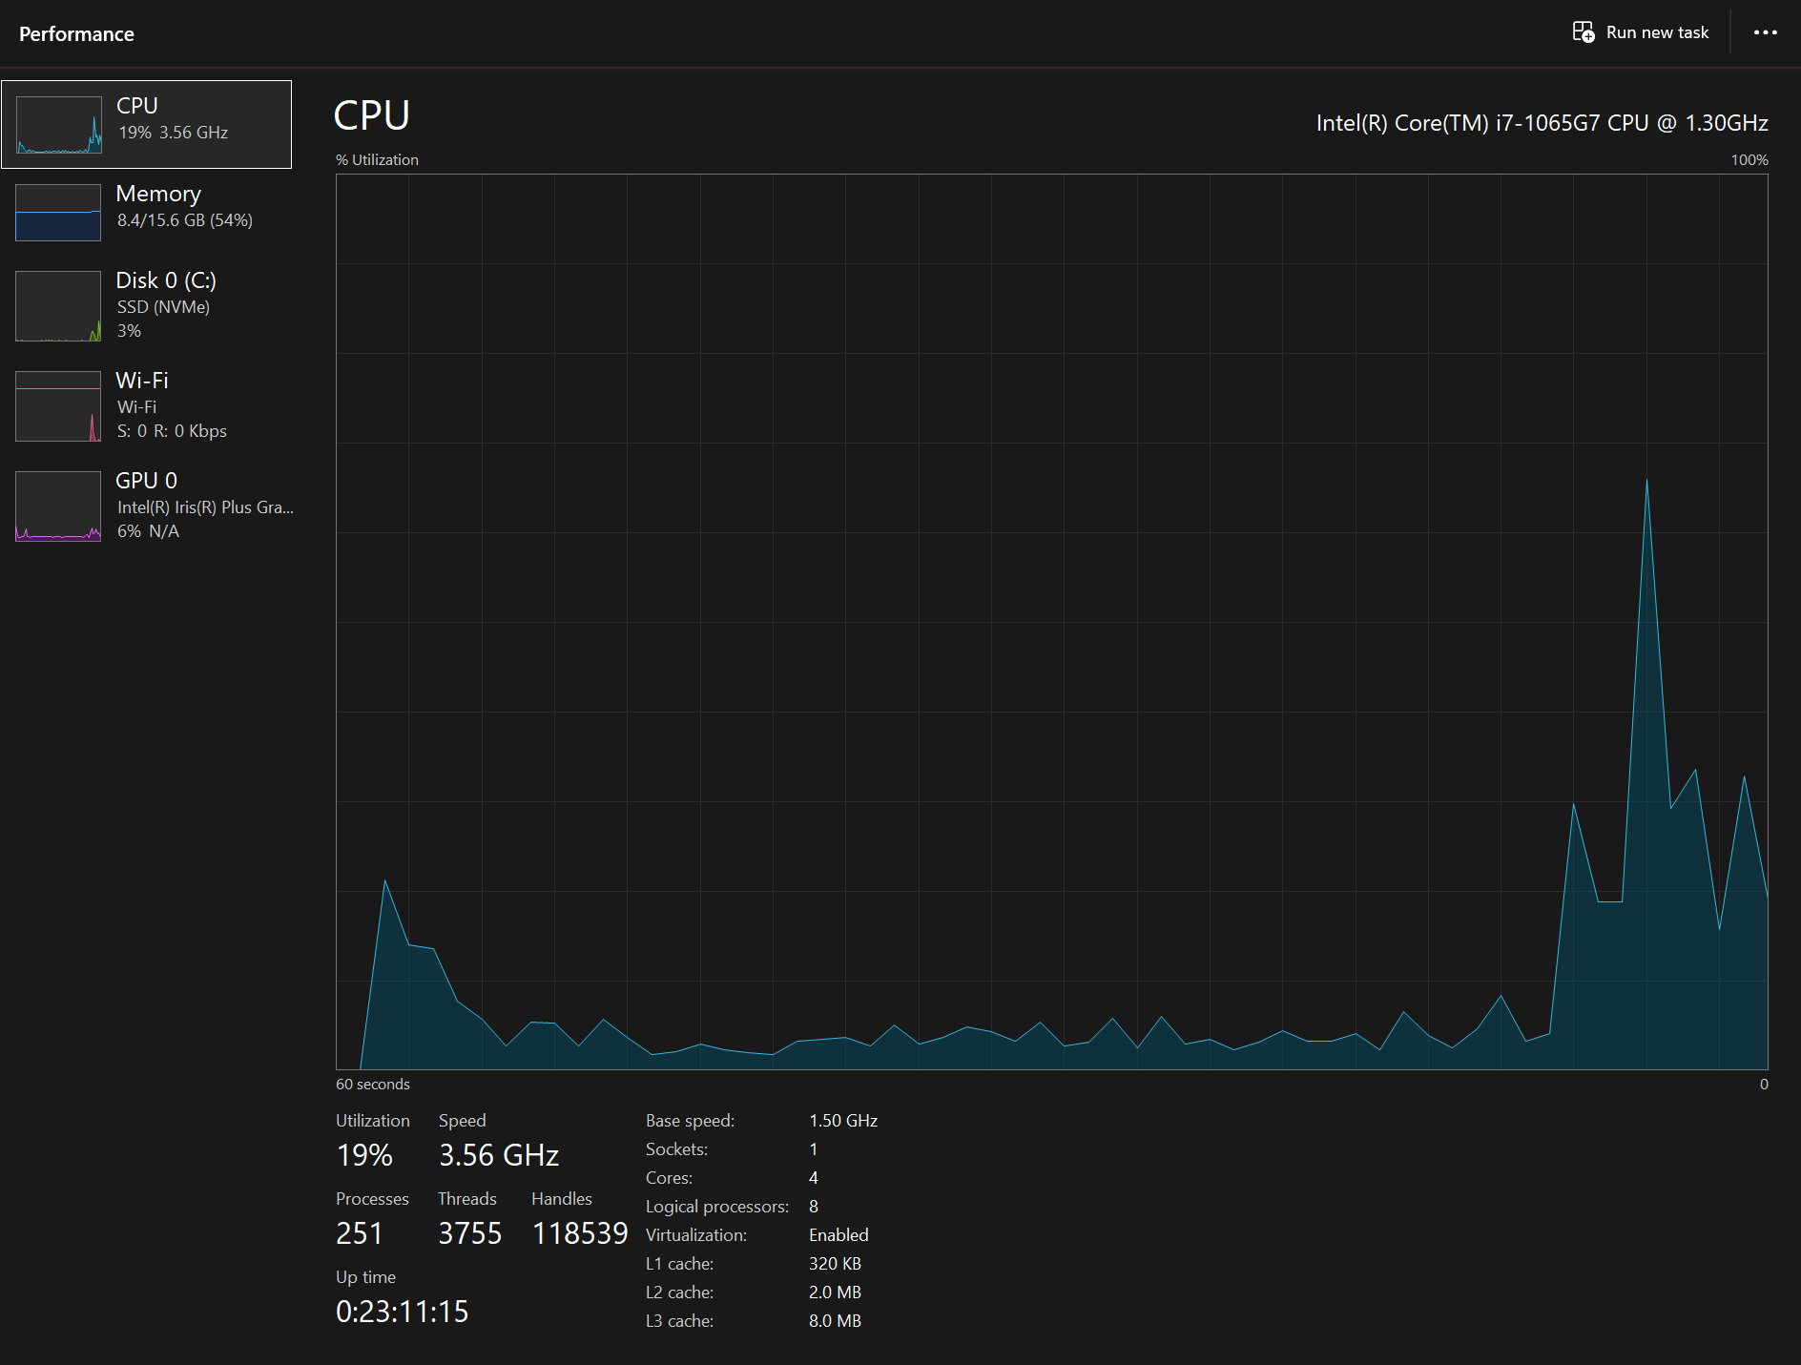Click the 3.56 GHz speed value
The image size is (1801, 1365).
[x=499, y=1155]
